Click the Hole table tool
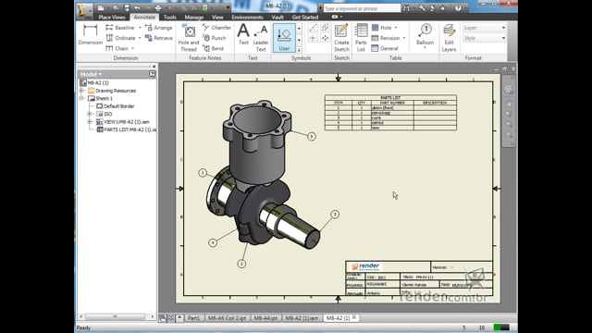Image resolution: width=592 pixels, height=333 pixels. tap(382, 28)
